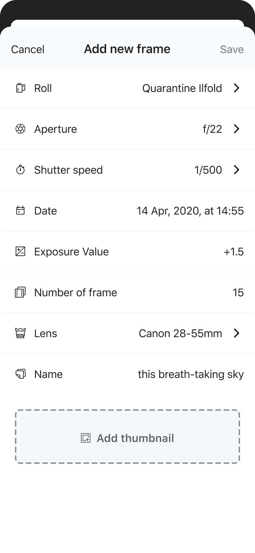Expand the Lens selection chevron
The height and width of the screenshot is (553, 255).
(x=237, y=333)
